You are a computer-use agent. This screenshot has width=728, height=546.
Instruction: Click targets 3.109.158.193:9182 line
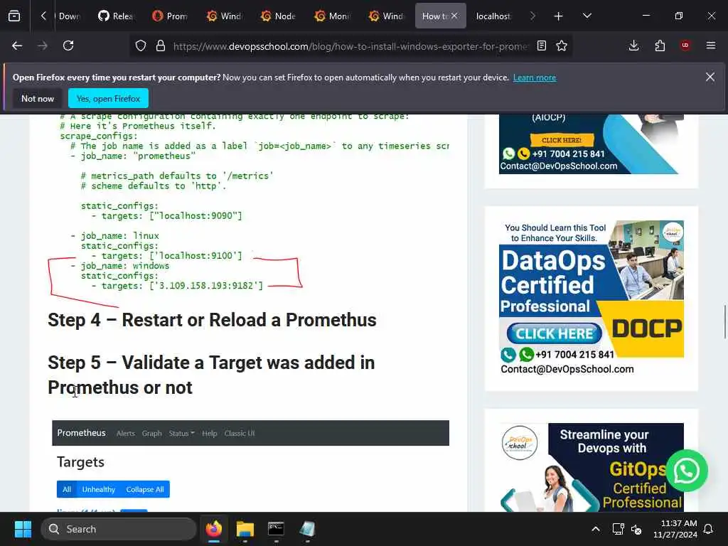(x=177, y=286)
